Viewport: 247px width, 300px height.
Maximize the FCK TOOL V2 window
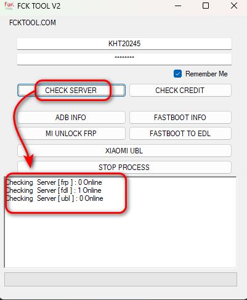click(x=206, y=6)
